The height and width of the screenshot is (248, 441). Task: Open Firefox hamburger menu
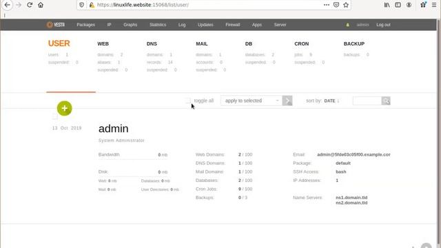[x=434, y=5]
